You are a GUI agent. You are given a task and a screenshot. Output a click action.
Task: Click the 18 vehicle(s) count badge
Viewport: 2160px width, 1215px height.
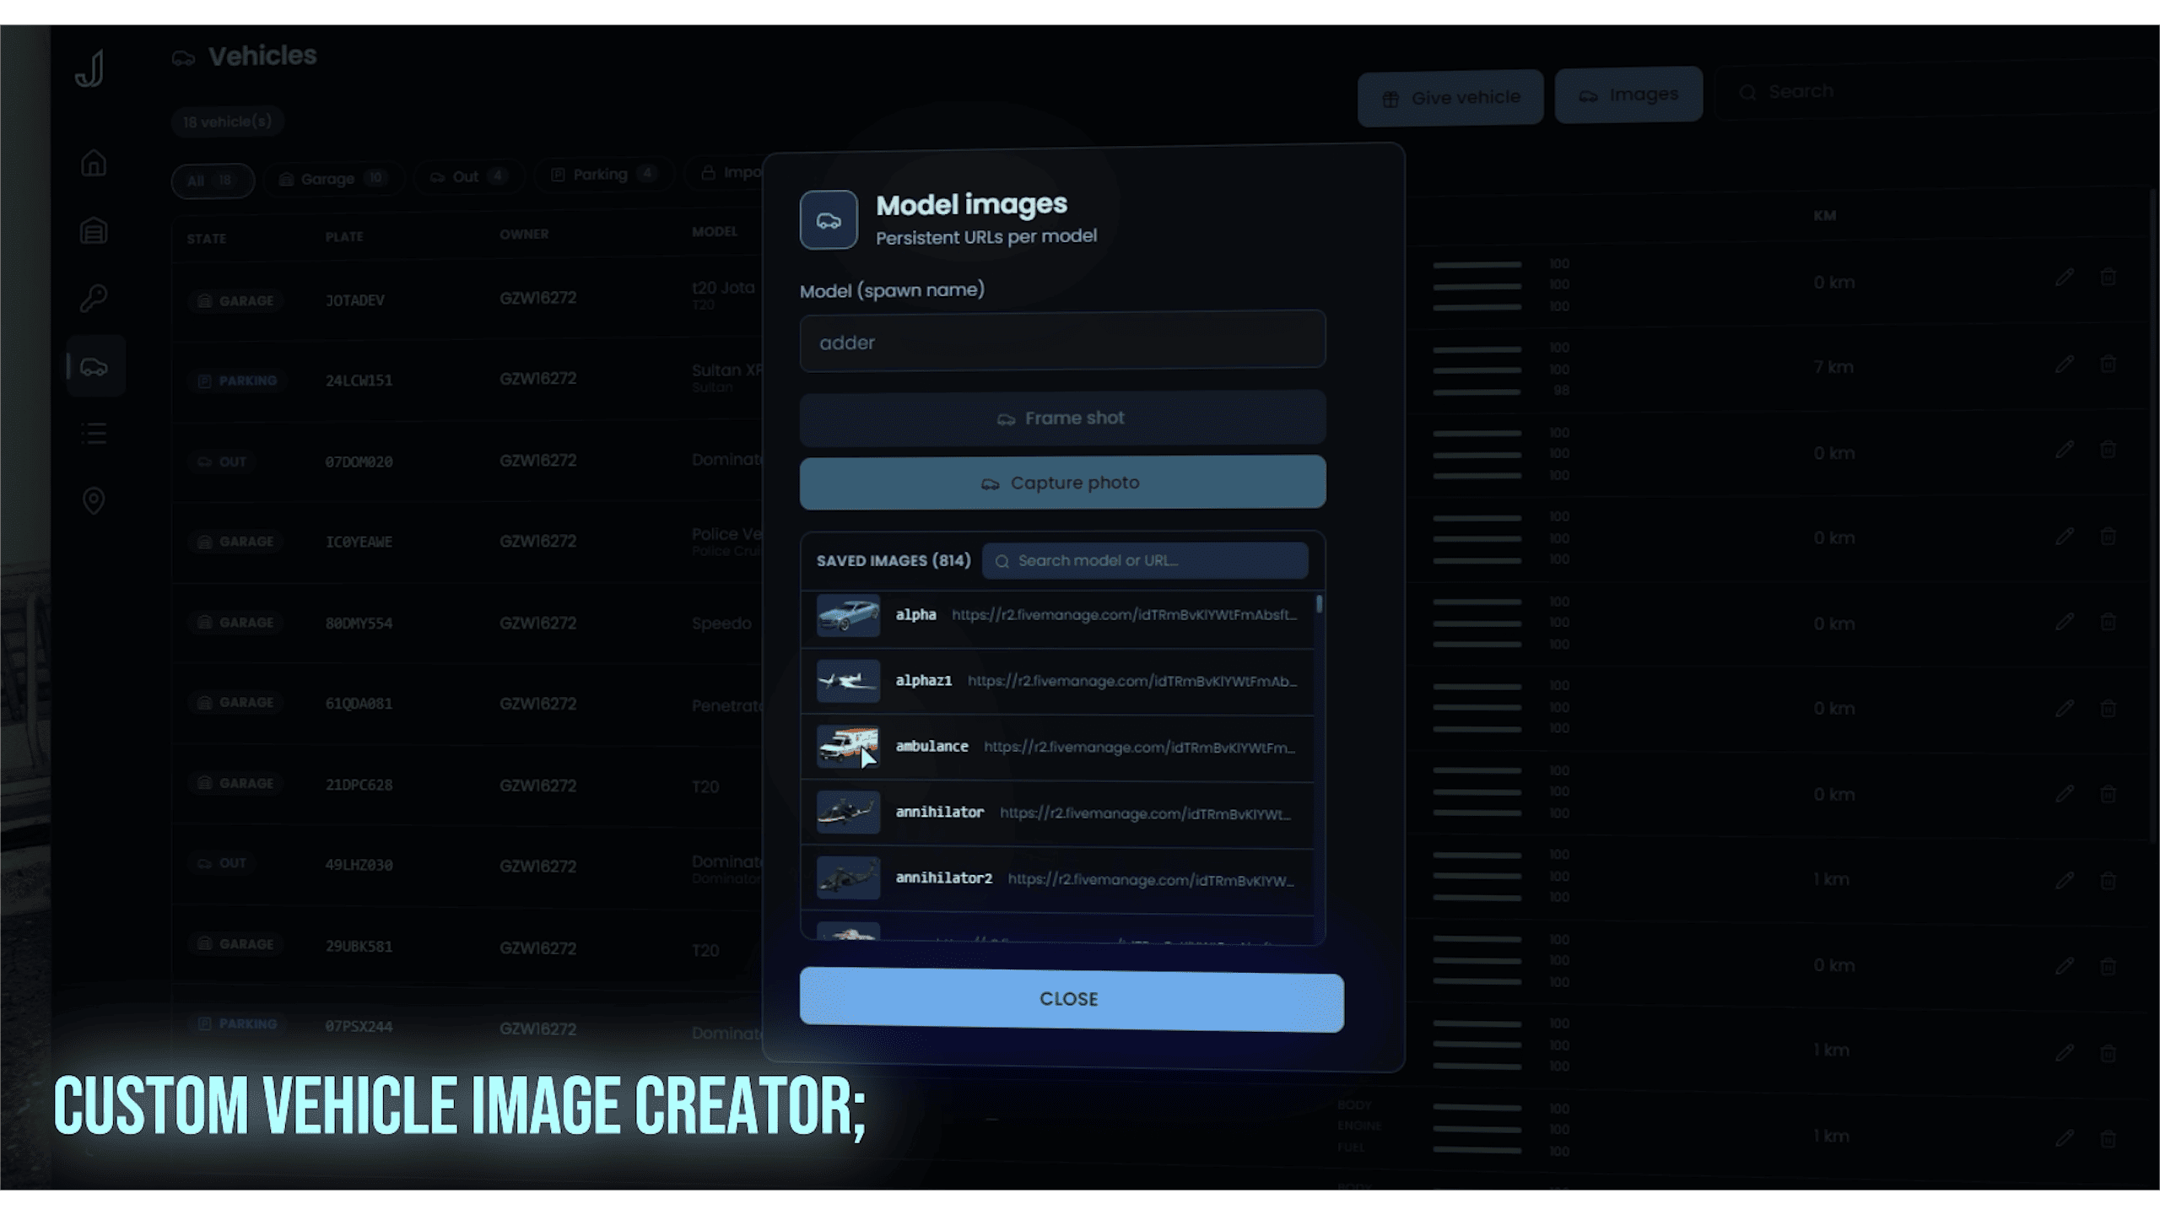[228, 121]
